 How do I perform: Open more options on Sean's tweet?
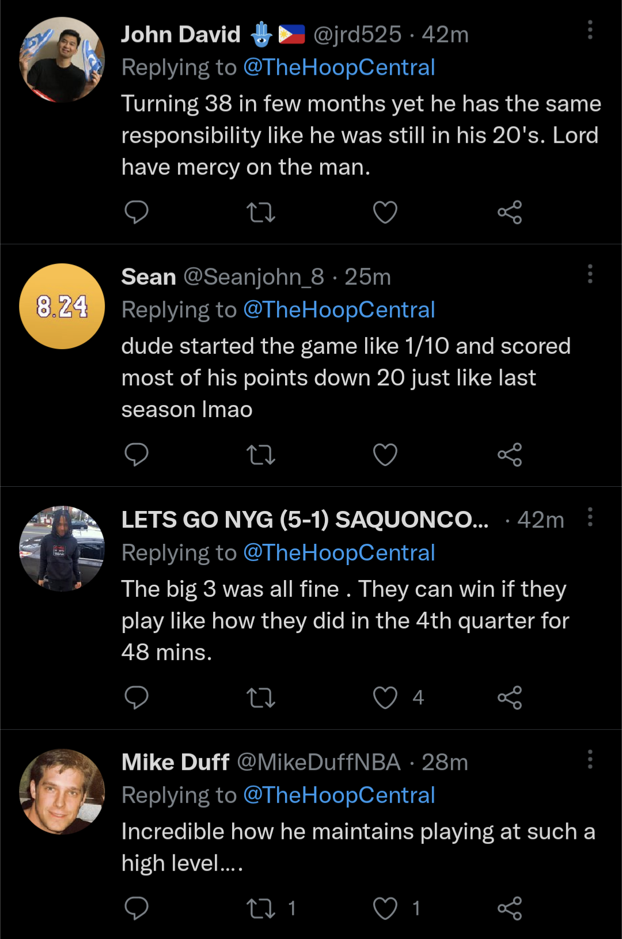tap(590, 274)
